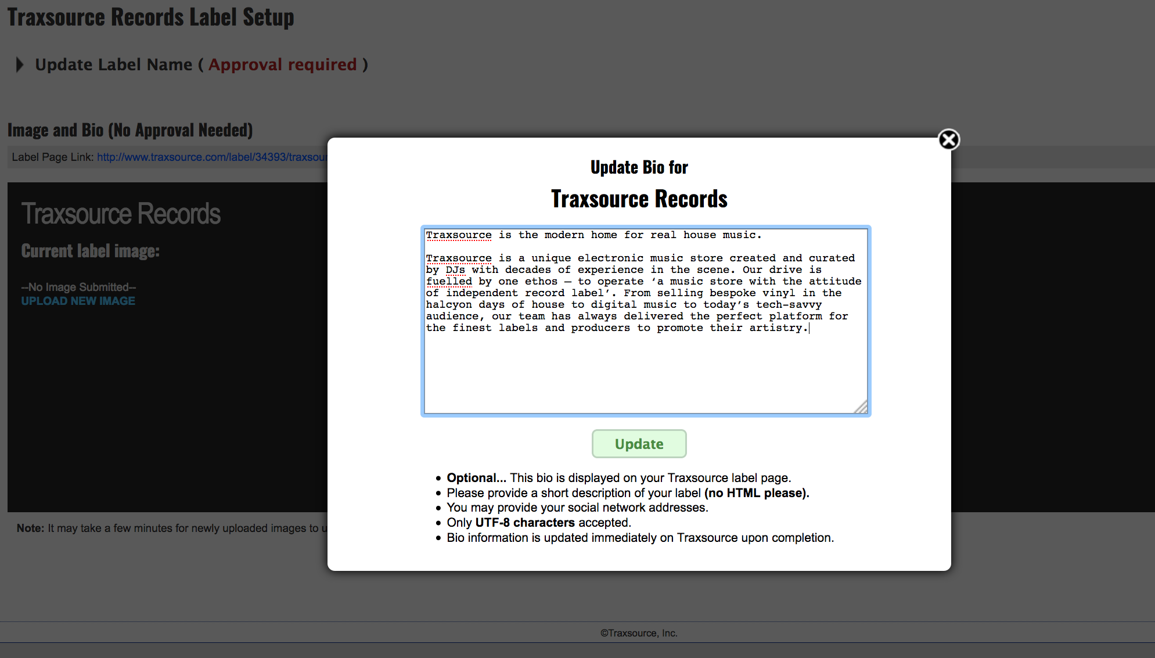Image resolution: width=1155 pixels, height=658 pixels.
Task: Click UPLOAD NEW IMAGE link
Action: (78, 301)
